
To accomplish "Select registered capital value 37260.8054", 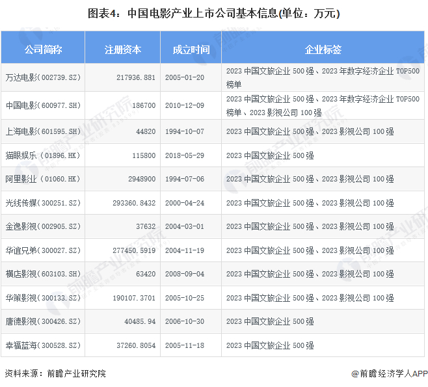I will point(136,345).
